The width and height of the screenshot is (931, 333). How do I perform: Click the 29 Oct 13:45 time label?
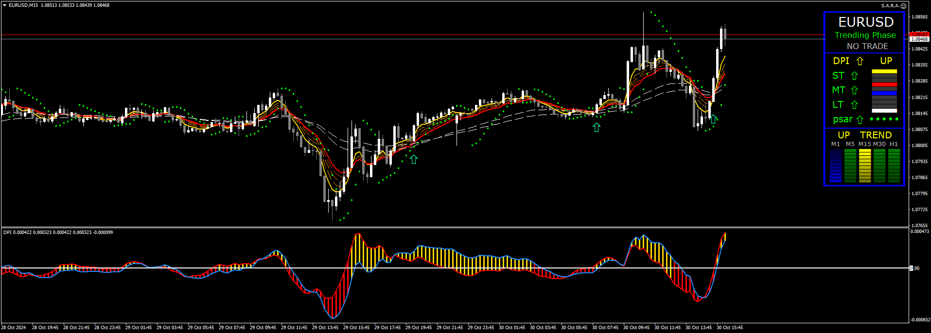[x=325, y=328]
